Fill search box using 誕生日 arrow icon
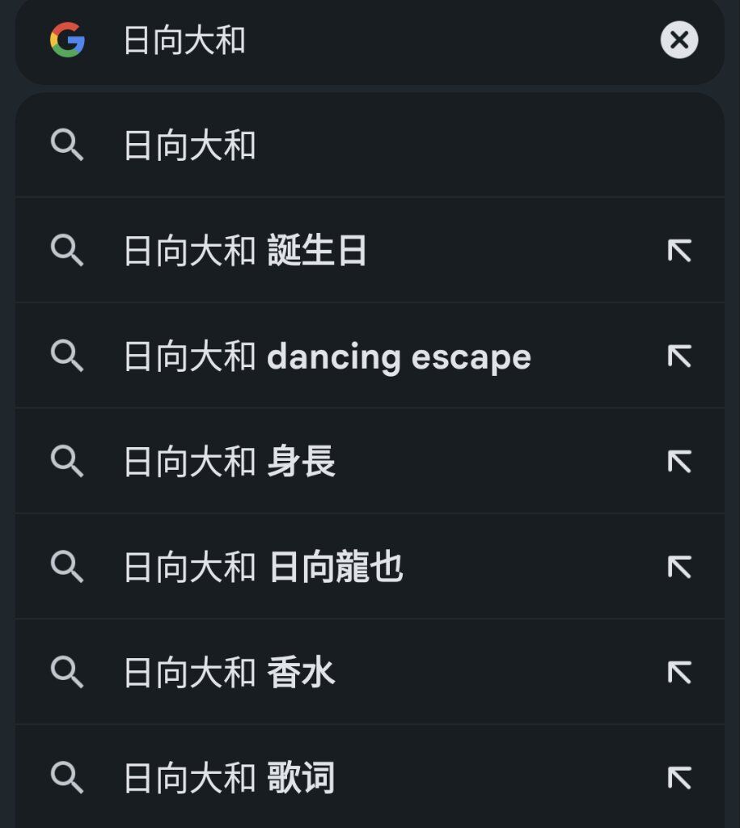740x828 pixels. (679, 251)
